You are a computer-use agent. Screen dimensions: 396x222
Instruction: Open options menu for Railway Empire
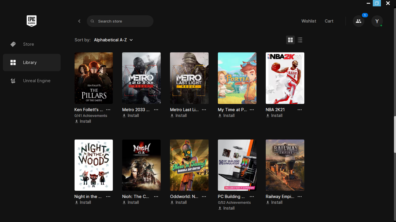click(x=300, y=196)
